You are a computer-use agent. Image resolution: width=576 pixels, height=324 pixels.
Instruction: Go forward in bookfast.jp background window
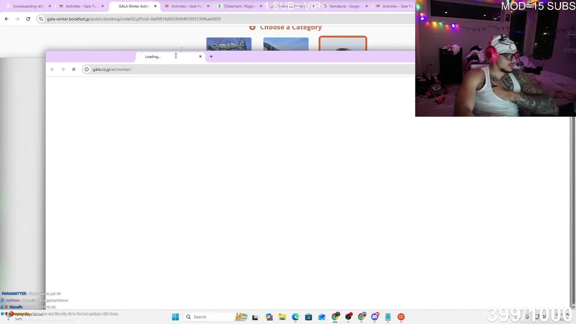point(18,19)
